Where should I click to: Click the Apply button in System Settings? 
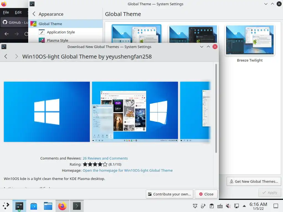tap(270, 192)
